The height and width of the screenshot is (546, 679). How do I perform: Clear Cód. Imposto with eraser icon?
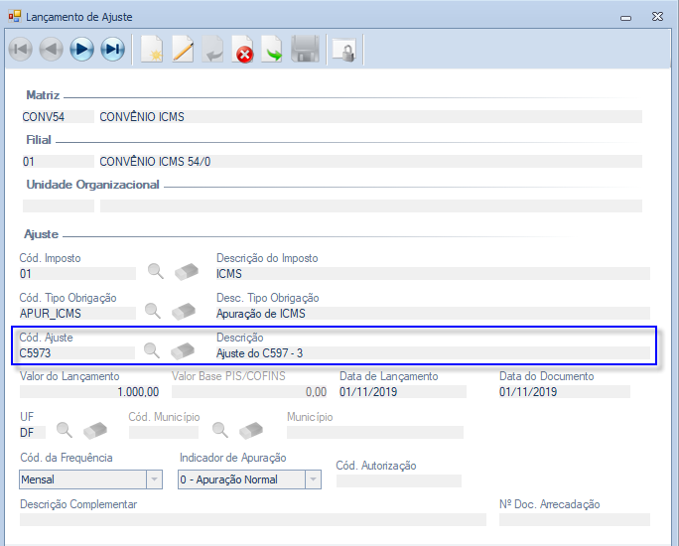click(x=187, y=271)
